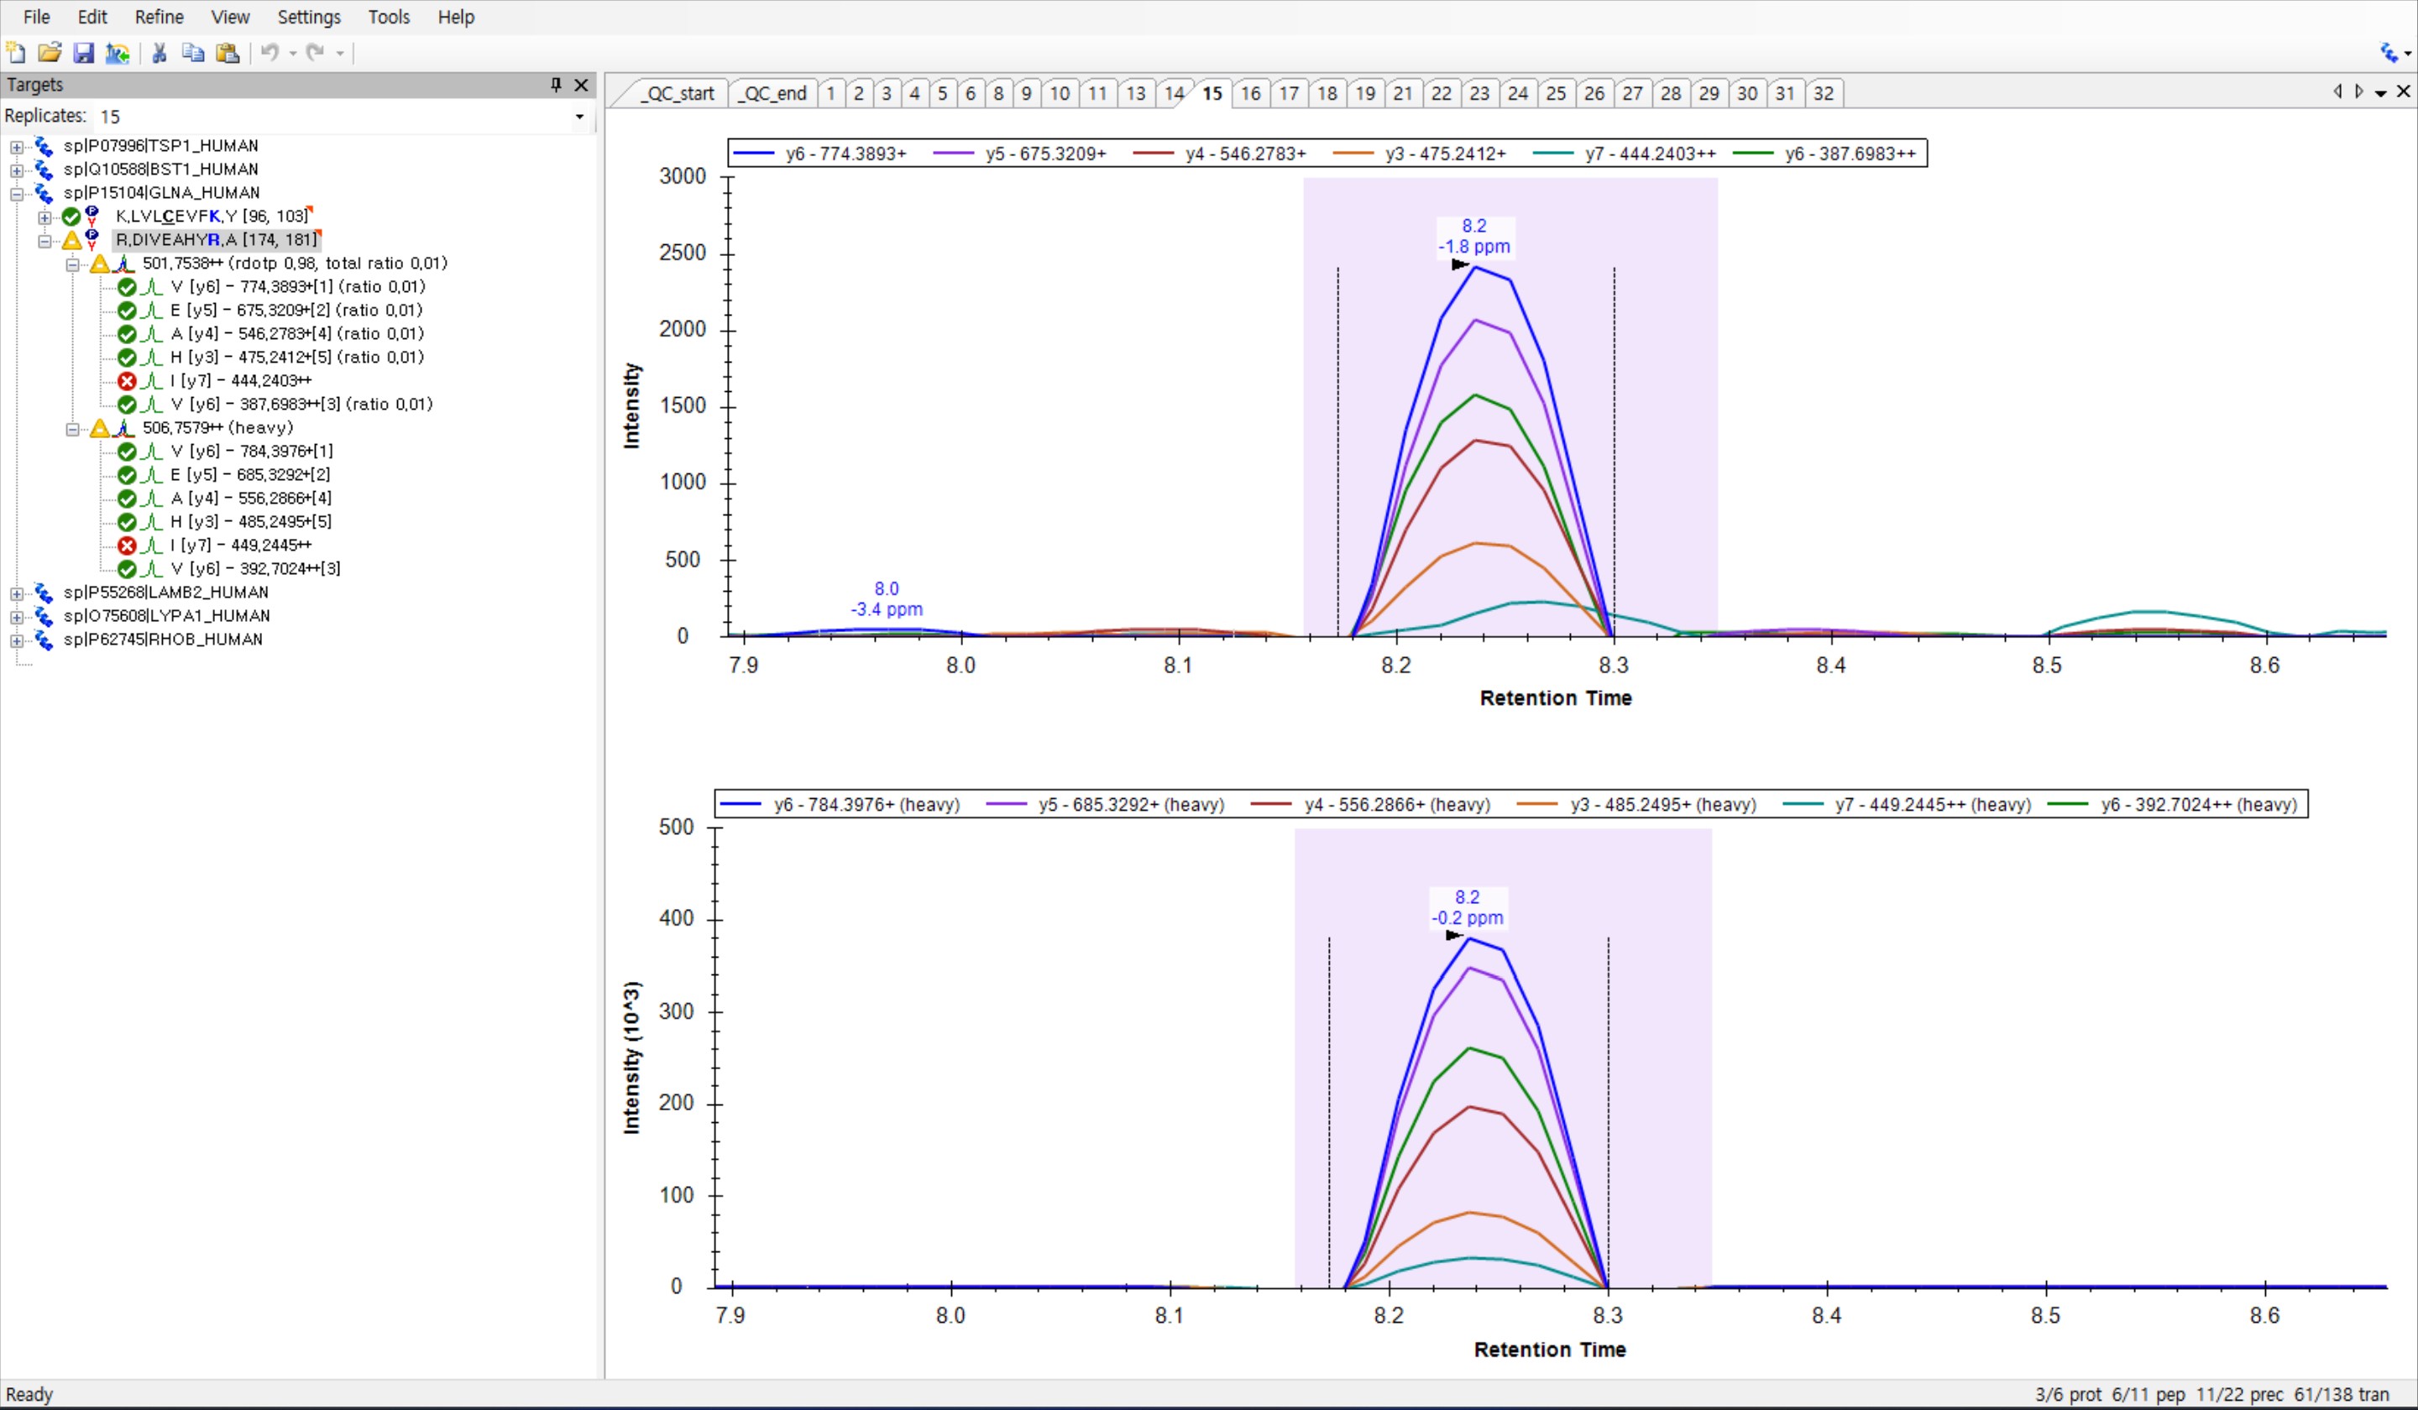The image size is (2418, 1410).
Task: Select the I [y7] - 444.2403++ transition
Action: [x=240, y=381]
